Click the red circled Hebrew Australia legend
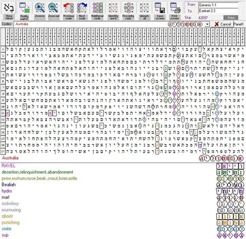This screenshot has height=239, width=246. point(221,158)
